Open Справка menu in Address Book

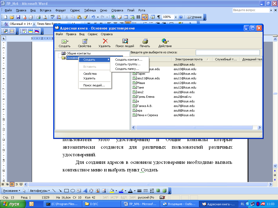(106, 34)
